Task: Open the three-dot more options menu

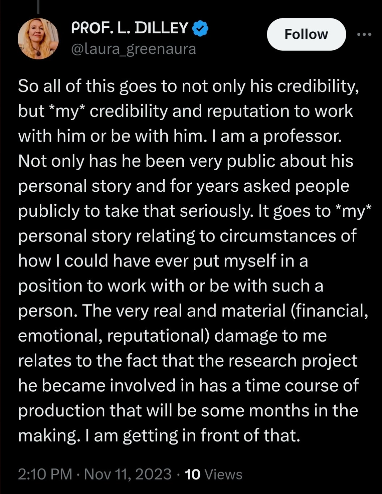Action: pyautogui.click(x=364, y=34)
